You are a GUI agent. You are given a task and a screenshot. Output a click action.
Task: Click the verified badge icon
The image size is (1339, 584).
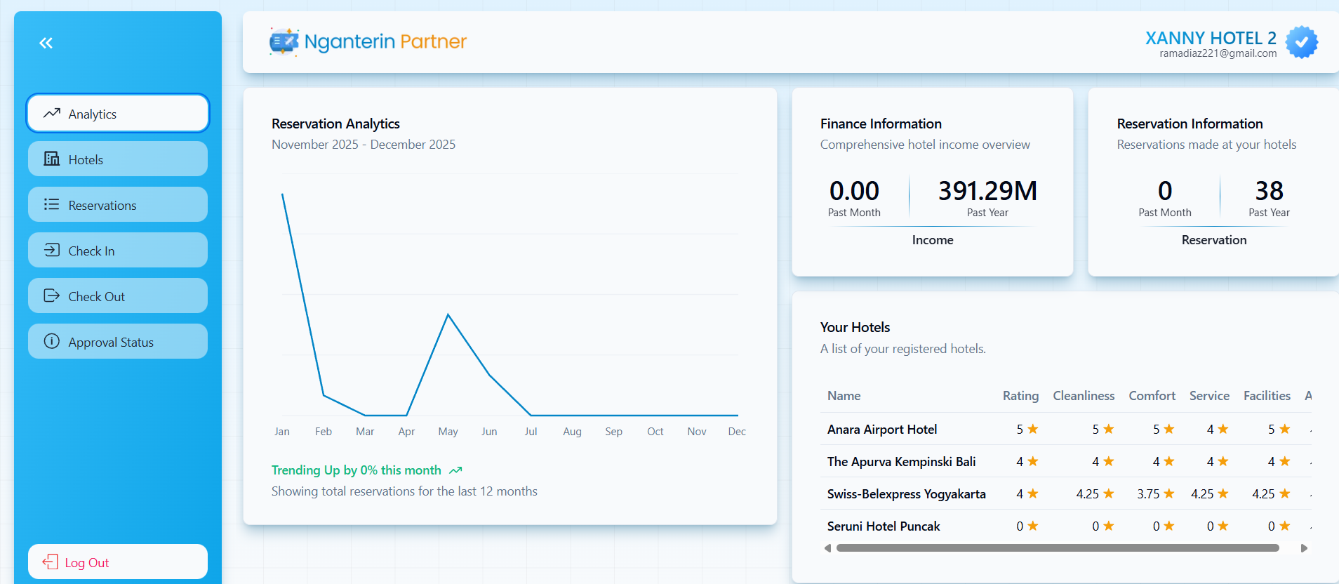[x=1301, y=42]
